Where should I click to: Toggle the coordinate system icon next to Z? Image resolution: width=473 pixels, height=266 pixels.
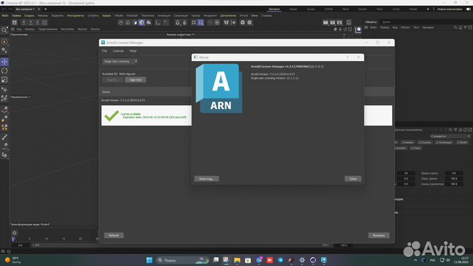tap(45, 22)
